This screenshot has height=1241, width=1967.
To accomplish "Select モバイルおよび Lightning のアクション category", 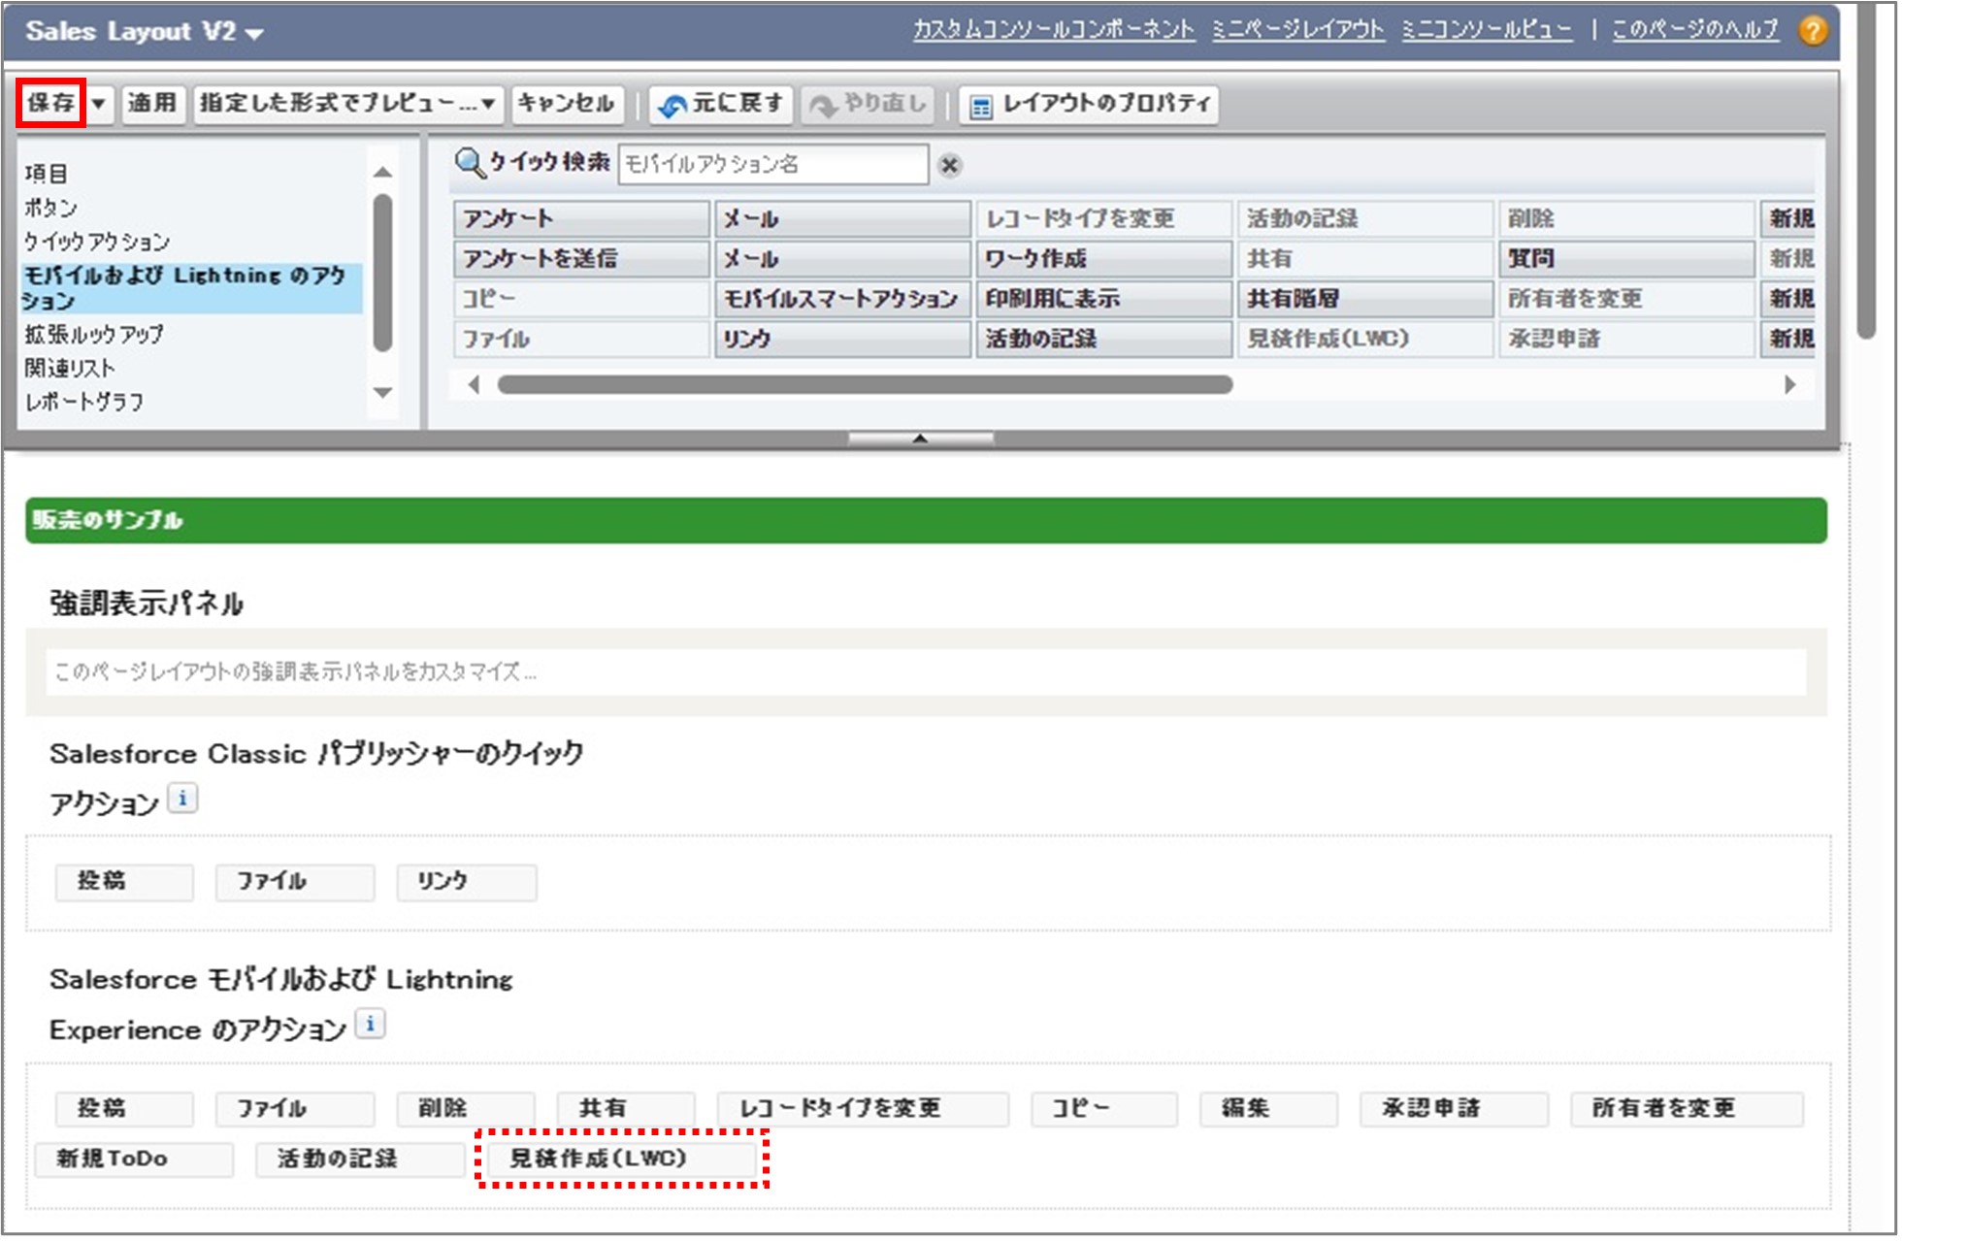I will [190, 287].
